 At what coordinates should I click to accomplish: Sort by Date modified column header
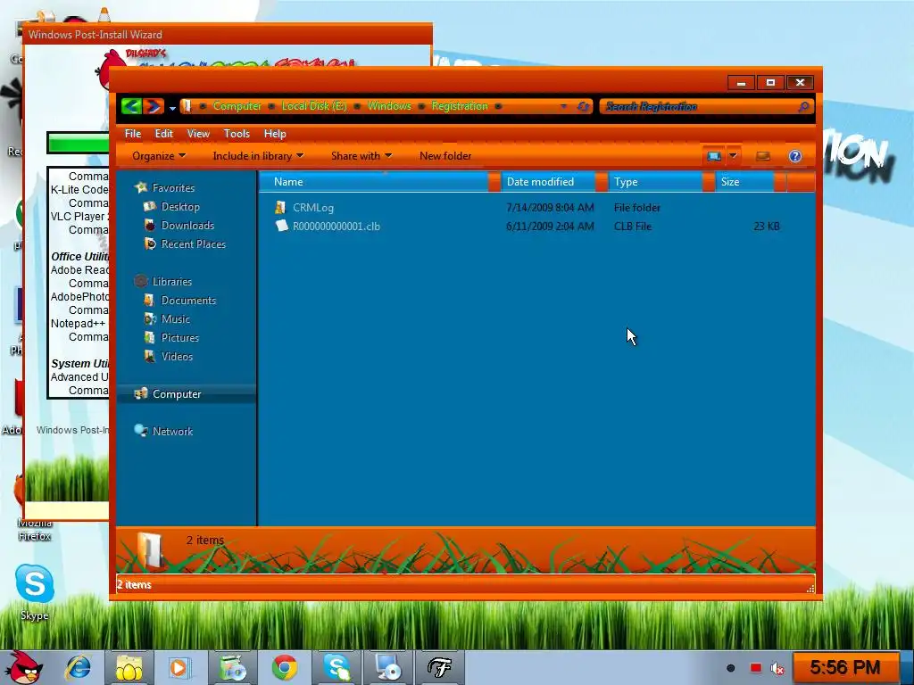coord(548,182)
